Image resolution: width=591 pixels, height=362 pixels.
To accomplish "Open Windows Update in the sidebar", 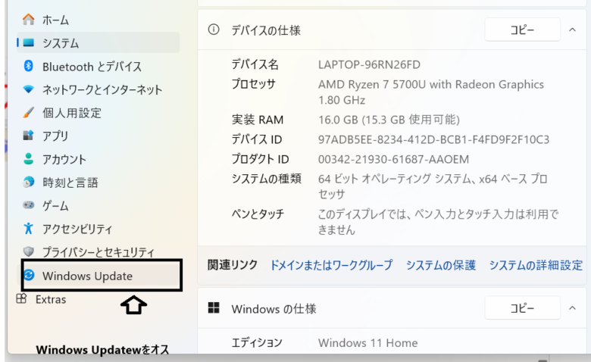I will point(87,276).
